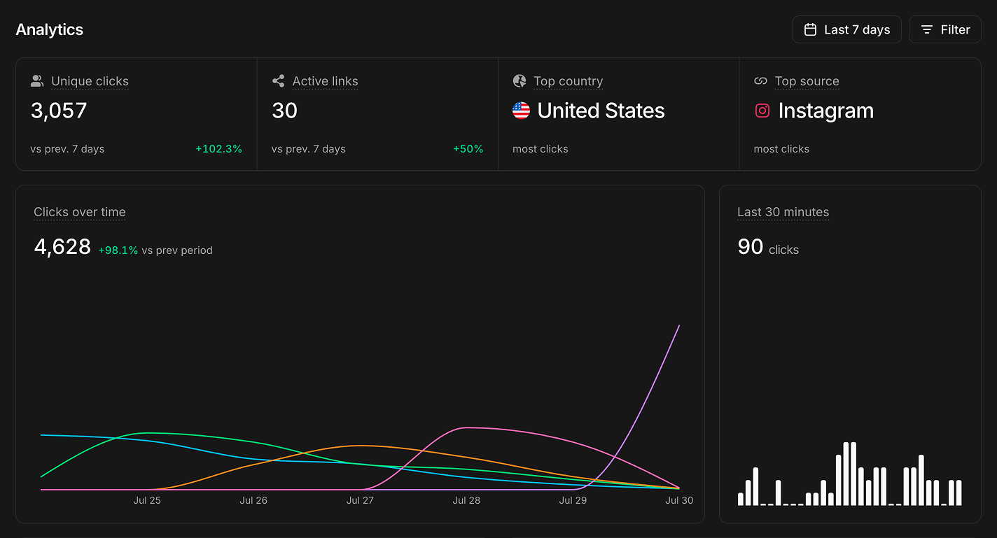Click the Jul 29 axis label
This screenshot has height=538, width=997.
coord(573,500)
